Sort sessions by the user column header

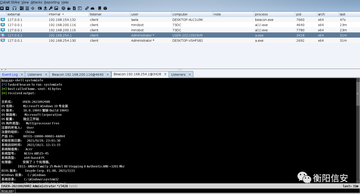(x=151, y=14)
